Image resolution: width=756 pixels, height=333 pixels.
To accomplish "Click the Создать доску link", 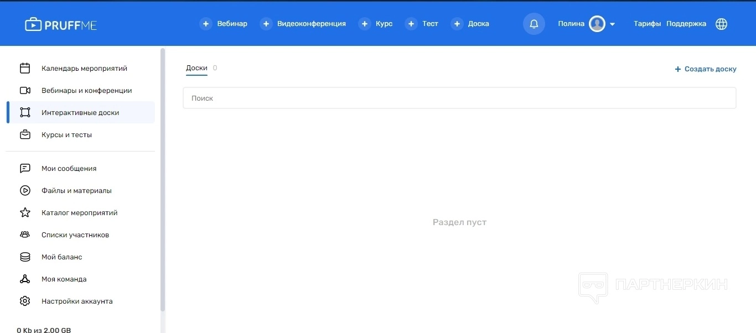I will [x=706, y=69].
